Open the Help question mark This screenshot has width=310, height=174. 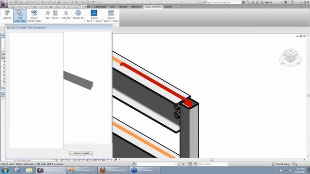[292, 2]
